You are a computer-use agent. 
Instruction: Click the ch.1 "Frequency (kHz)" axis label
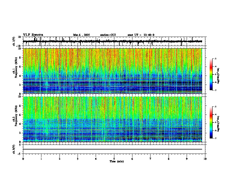coord(16,68)
